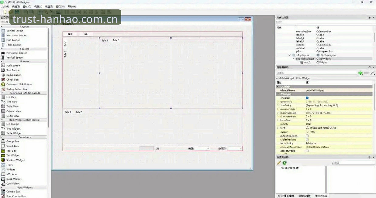Toggle the tabletTracking property checkbox
Viewport: 376px width, 198px height.
307,140
